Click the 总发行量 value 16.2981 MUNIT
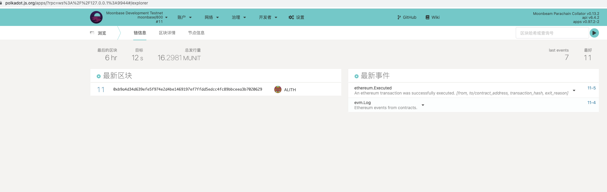The image size is (607, 192). (x=179, y=58)
